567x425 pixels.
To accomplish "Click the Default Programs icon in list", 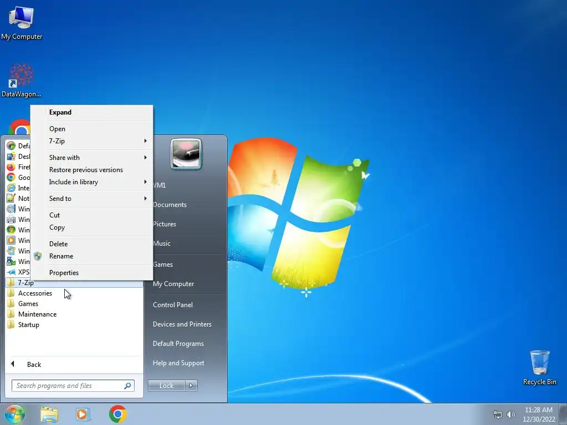I will [11, 146].
